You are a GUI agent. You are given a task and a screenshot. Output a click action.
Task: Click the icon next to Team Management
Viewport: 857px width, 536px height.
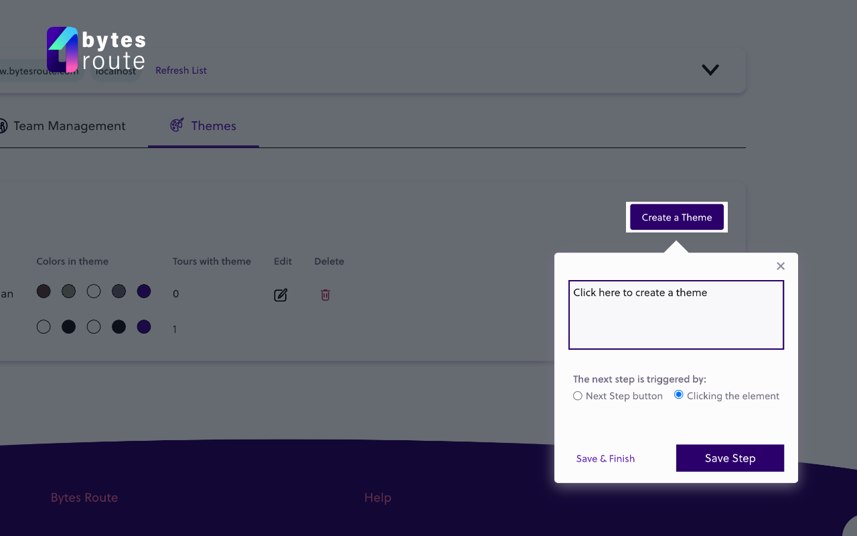click(x=3, y=125)
